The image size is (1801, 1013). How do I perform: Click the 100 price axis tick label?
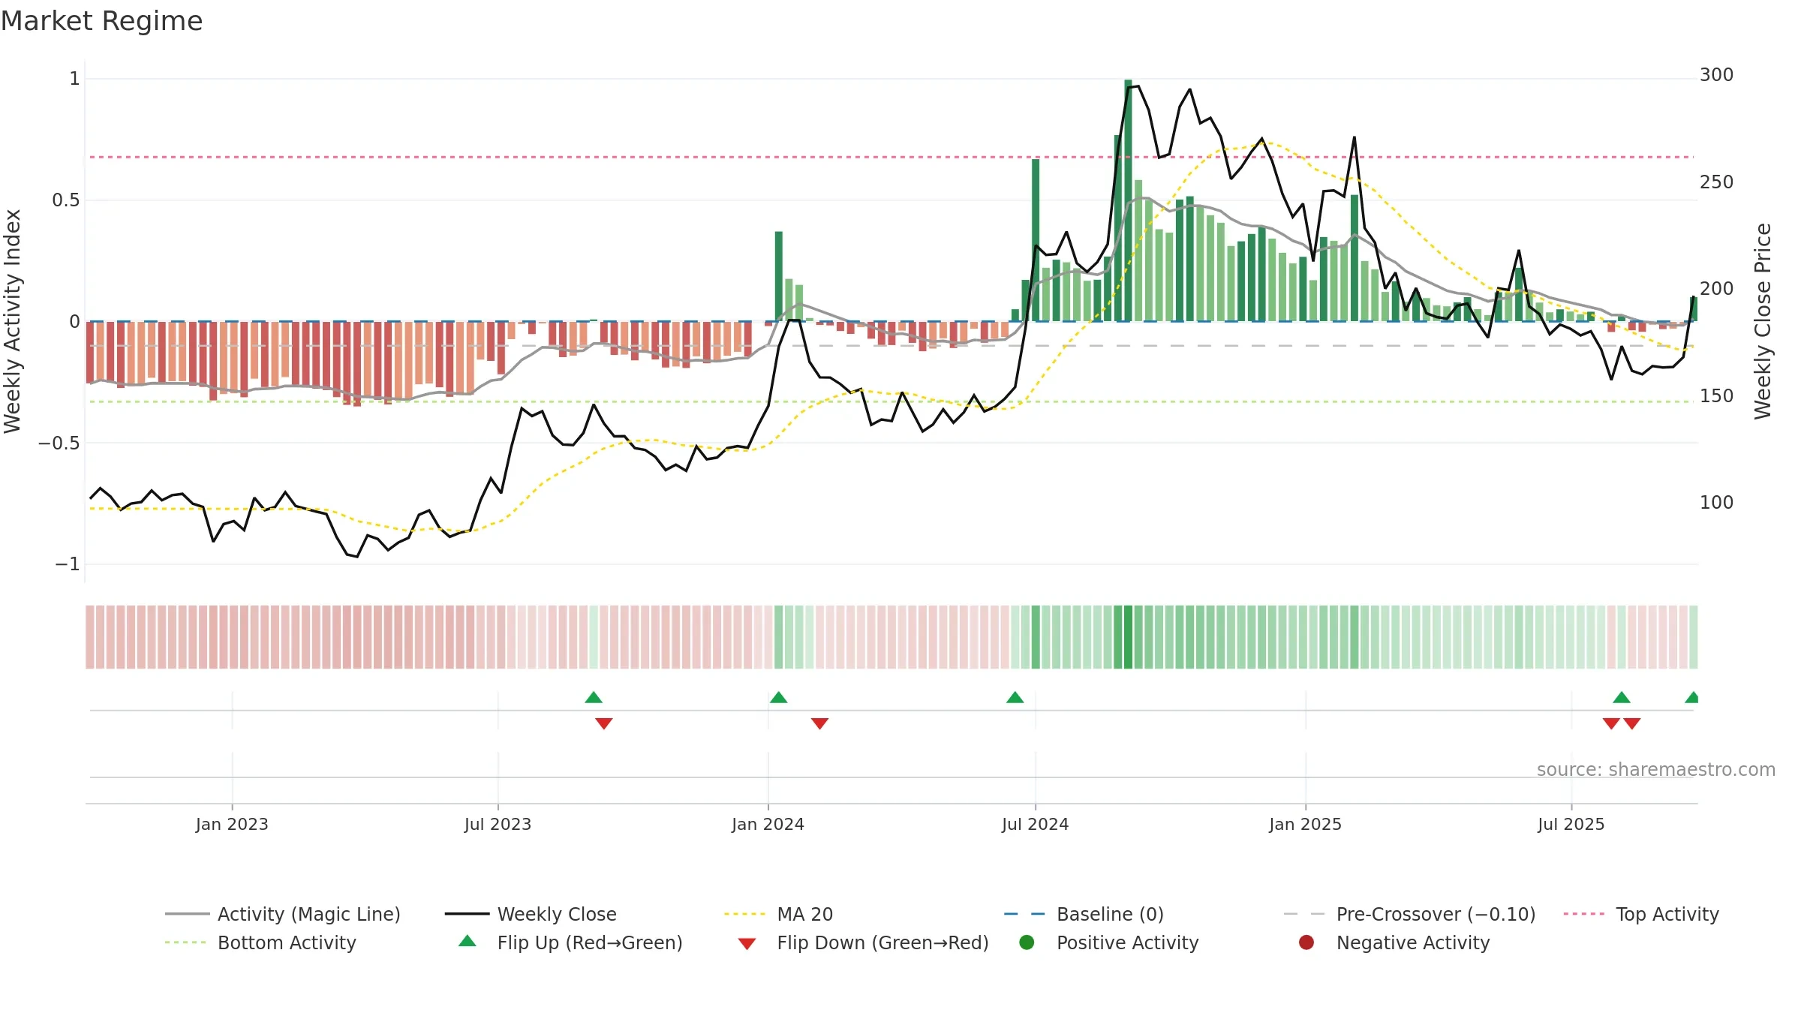click(x=1716, y=503)
